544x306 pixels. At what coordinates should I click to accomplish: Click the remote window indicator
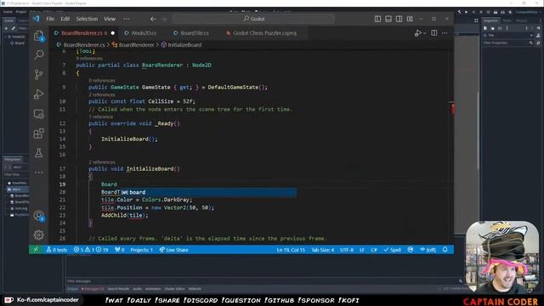pos(36,249)
